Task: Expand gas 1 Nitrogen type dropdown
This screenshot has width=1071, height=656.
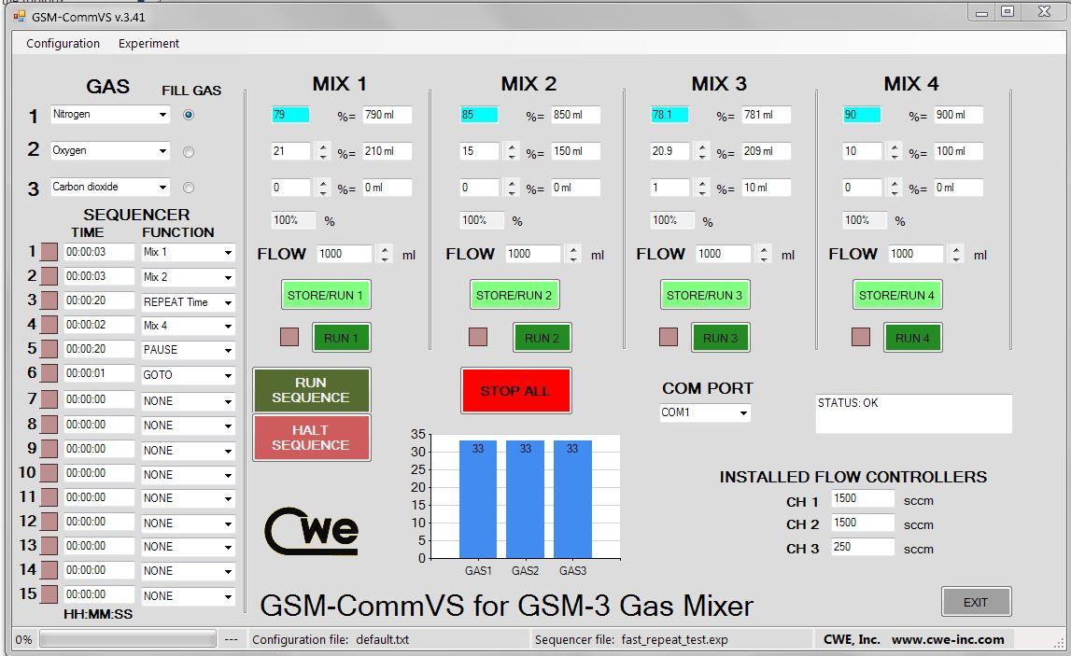Action: pyautogui.click(x=162, y=115)
